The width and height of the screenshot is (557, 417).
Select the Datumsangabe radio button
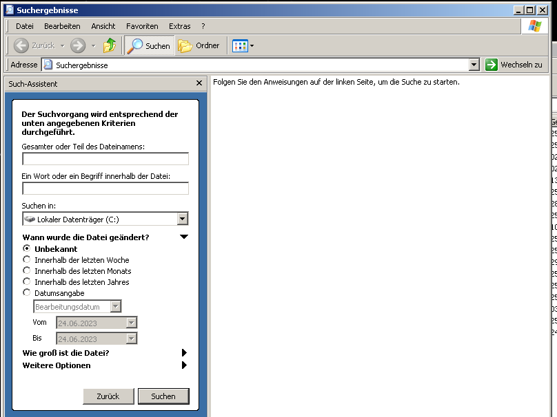(x=27, y=292)
